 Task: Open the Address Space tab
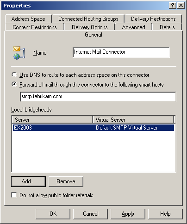click(x=28, y=19)
